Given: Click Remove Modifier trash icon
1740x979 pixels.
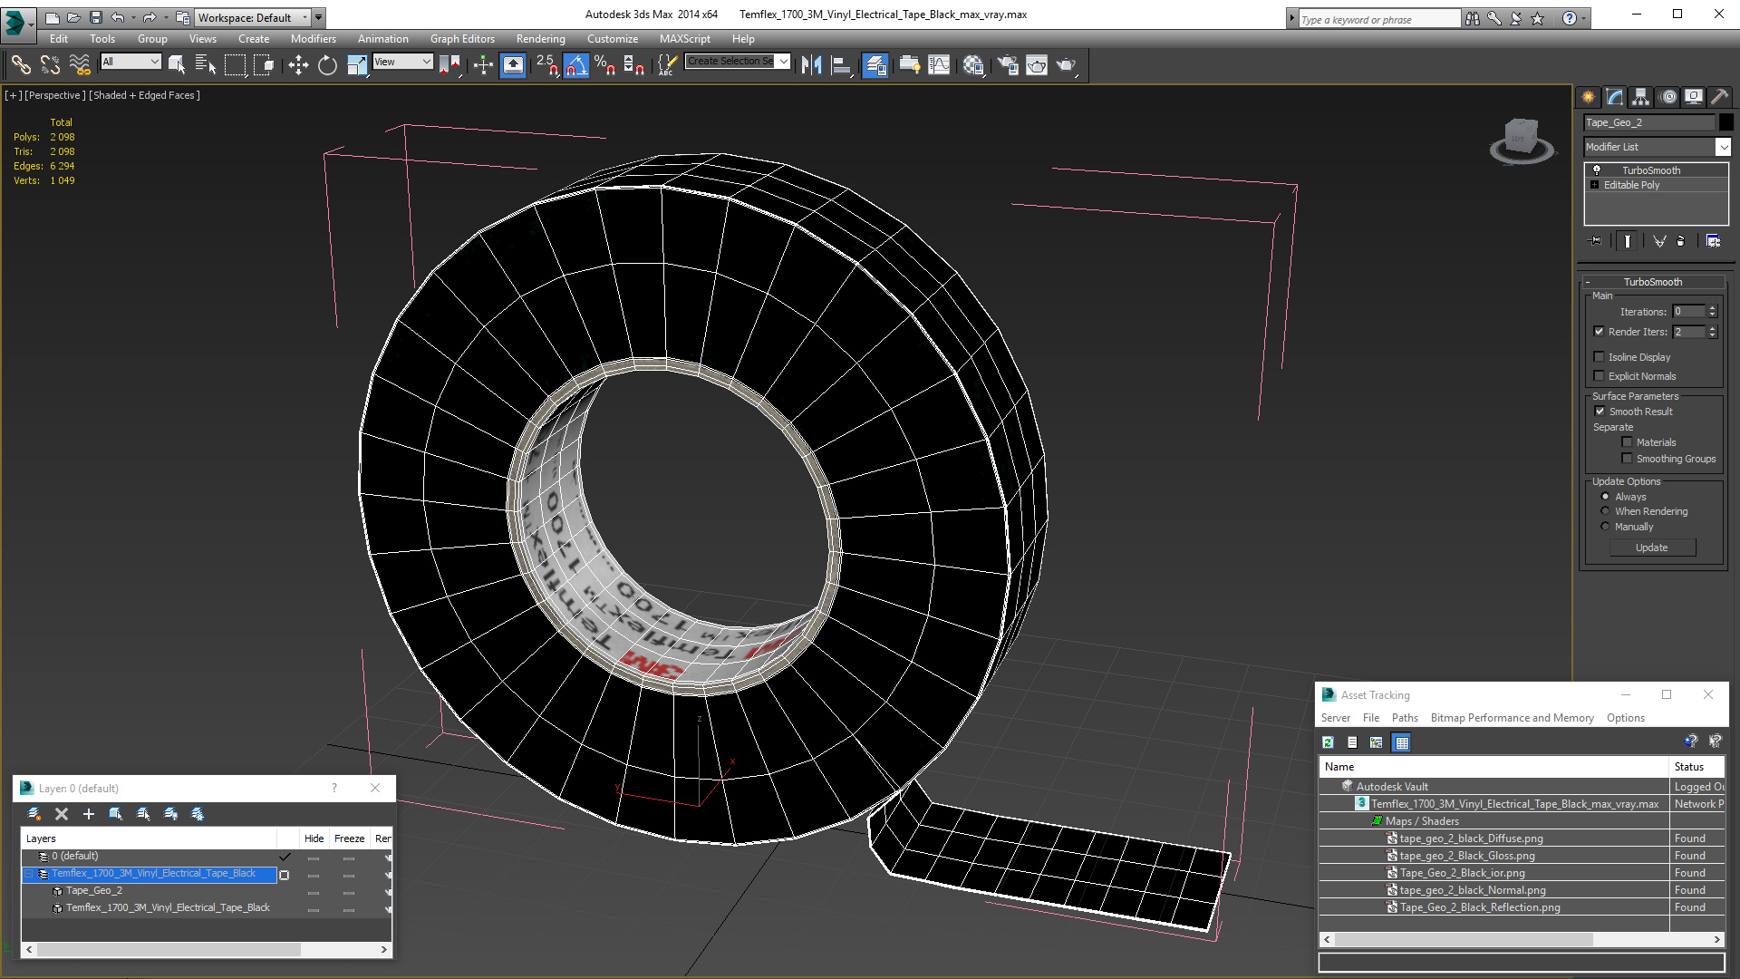Looking at the screenshot, I should point(1681,241).
